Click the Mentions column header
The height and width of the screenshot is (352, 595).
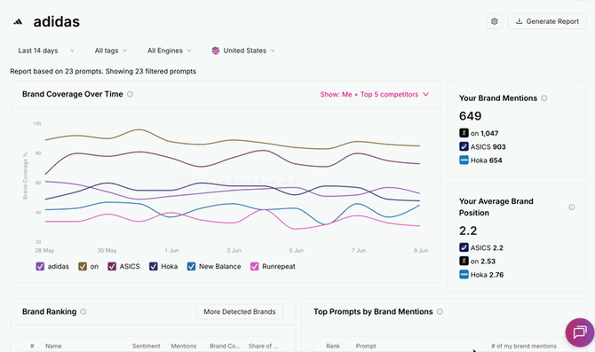184,346
